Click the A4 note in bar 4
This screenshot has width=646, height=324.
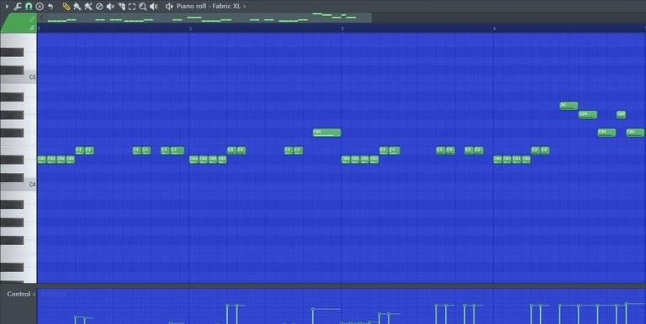pos(569,106)
